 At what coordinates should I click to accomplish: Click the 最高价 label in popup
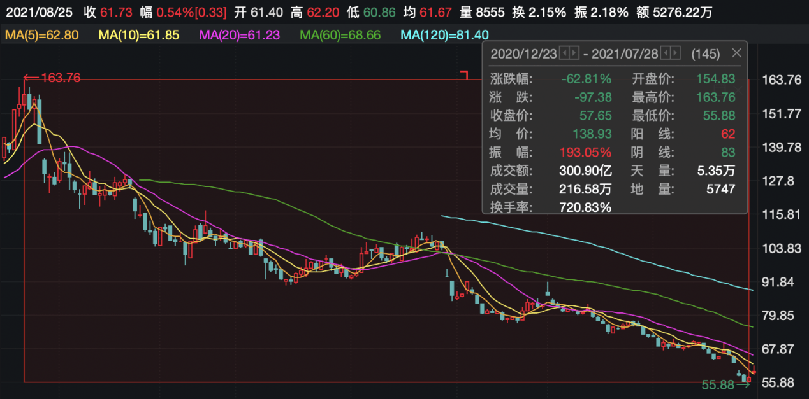click(x=653, y=97)
